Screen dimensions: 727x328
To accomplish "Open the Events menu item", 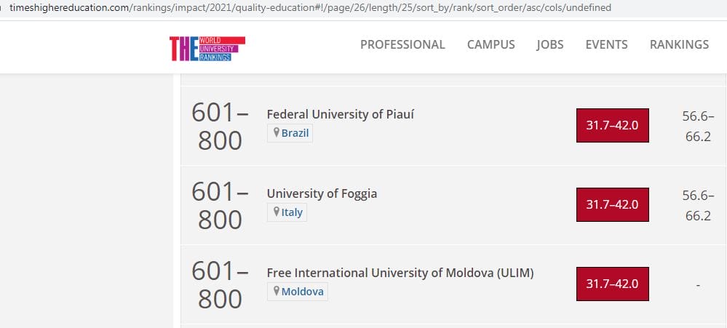I will (x=606, y=44).
